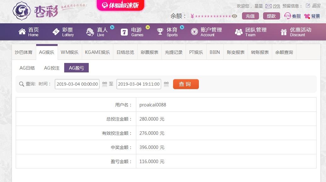Click the edit icon beside 预留信息
The height and width of the screenshot is (182, 326).
[x=308, y=6]
